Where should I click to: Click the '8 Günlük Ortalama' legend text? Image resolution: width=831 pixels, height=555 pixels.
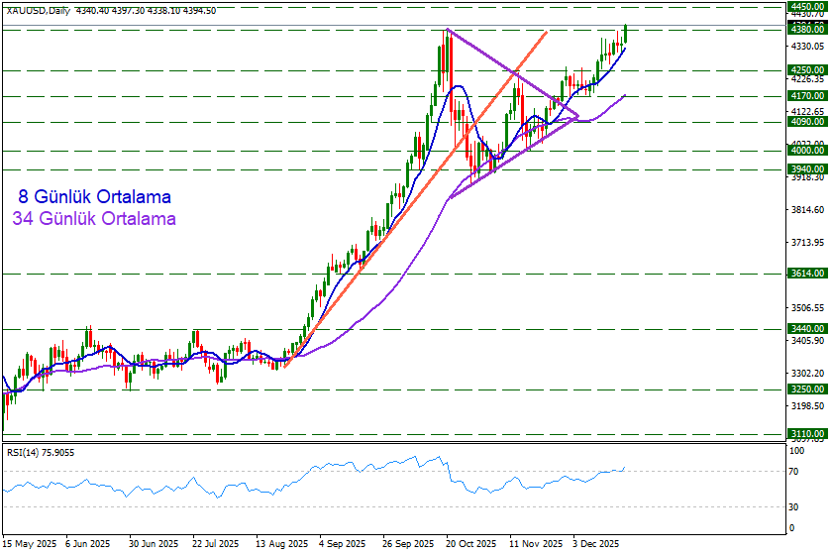94,197
